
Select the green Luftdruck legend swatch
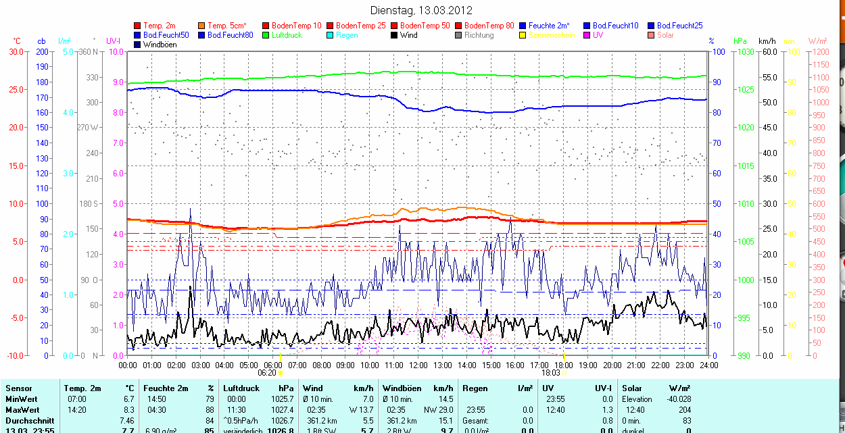pos(266,35)
